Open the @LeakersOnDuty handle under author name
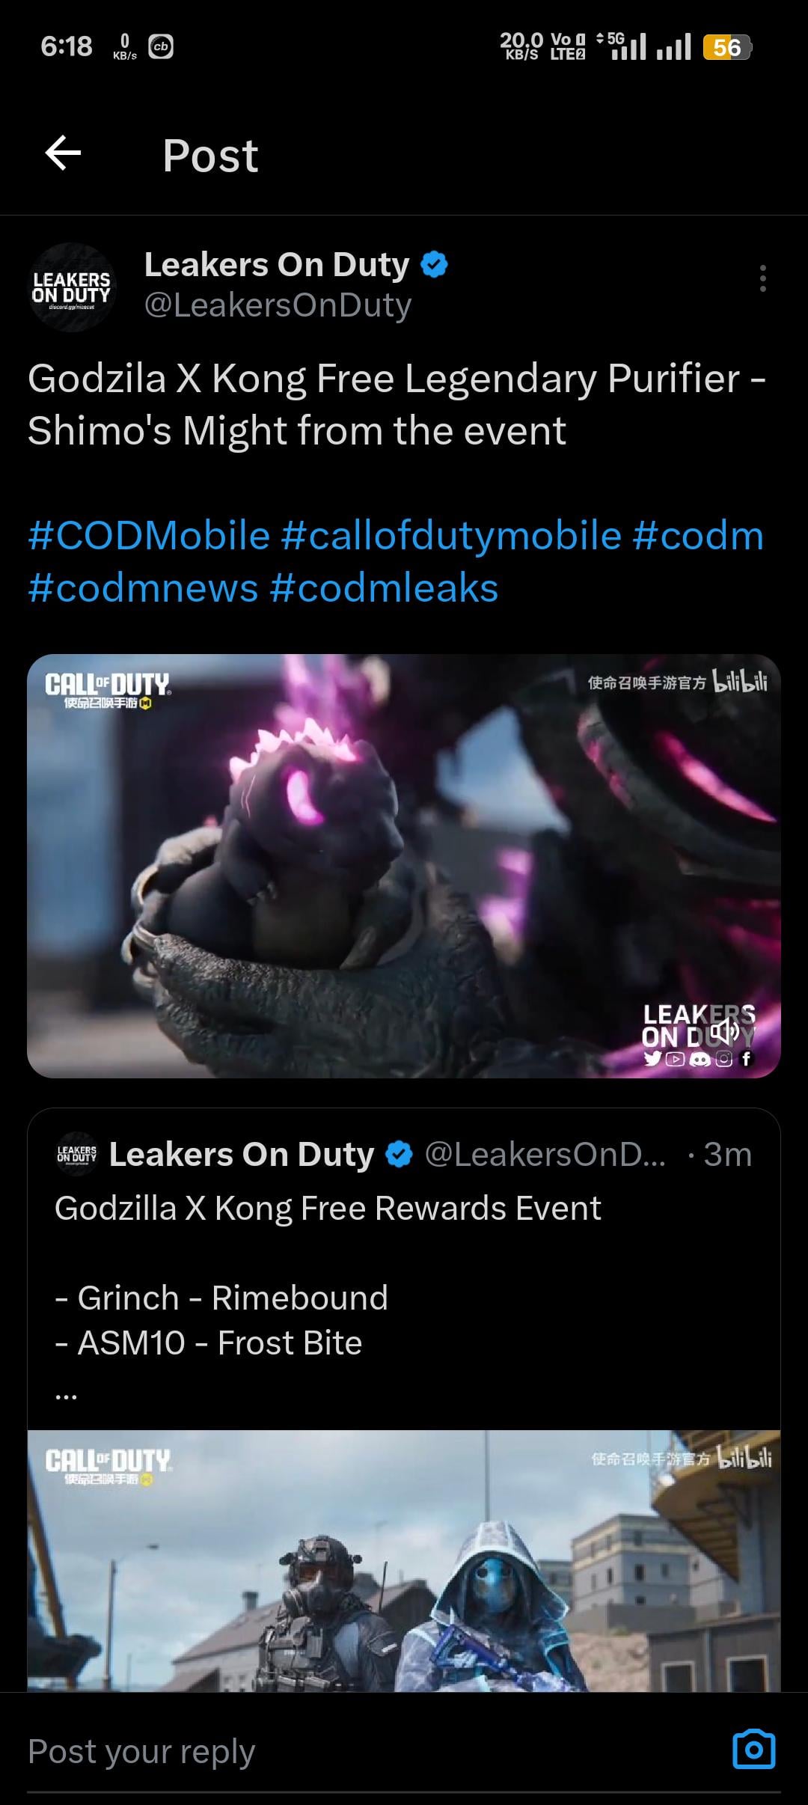808x1805 pixels. (278, 305)
